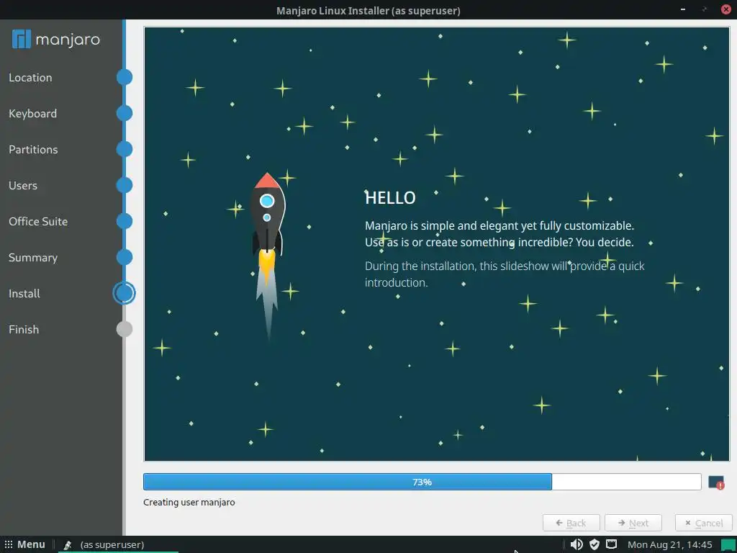
Task: Open the clock showing Mon Aug 21, 14:45
Action: [670, 544]
